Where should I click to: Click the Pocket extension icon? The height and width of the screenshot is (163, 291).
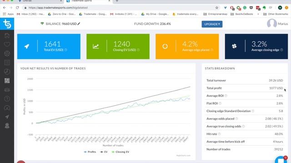[251, 8]
